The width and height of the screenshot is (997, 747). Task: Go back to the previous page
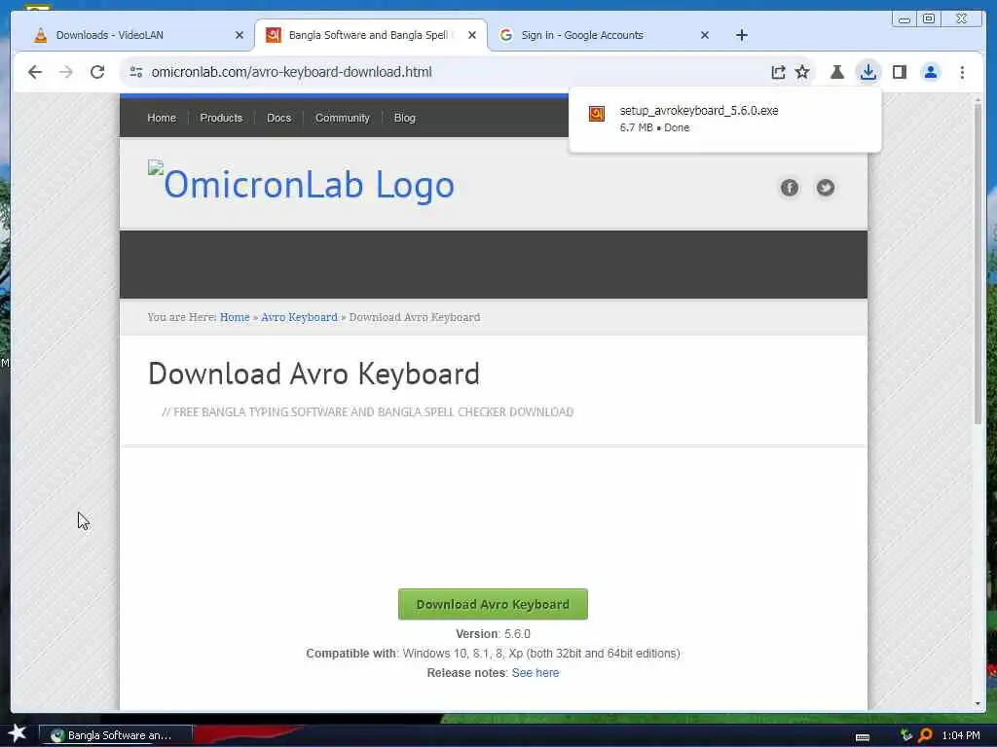click(x=35, y=72)
